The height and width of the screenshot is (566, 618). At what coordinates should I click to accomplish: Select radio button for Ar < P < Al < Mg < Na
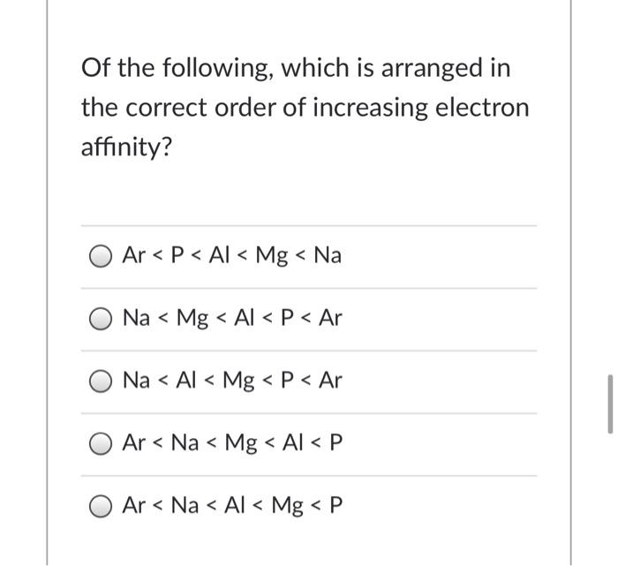pos(100,257)
